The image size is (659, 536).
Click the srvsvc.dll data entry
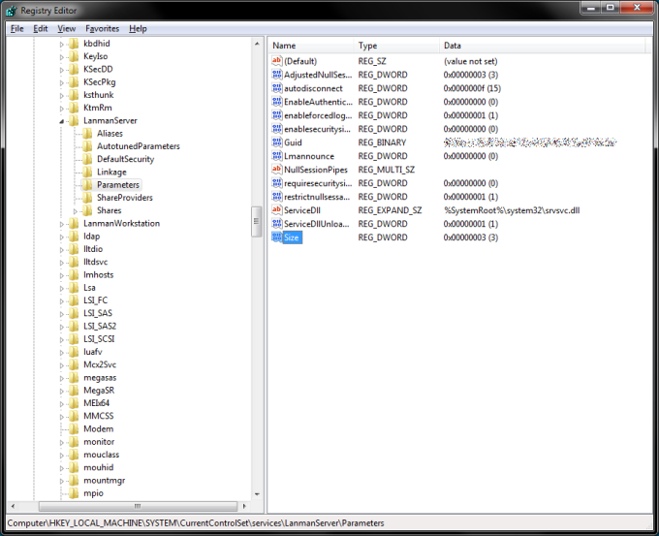coord(512,210)
